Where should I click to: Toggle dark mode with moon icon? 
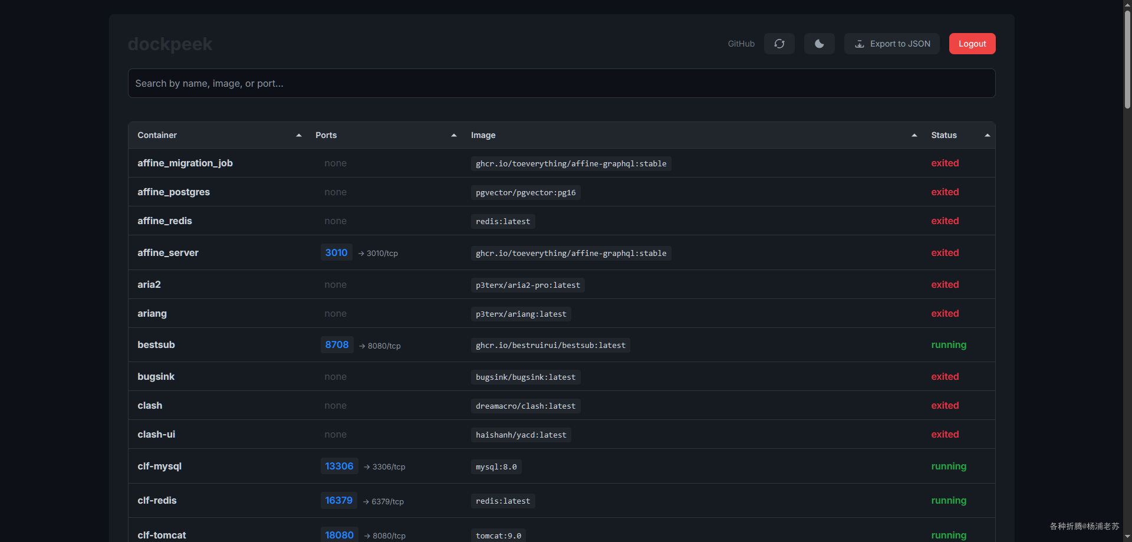click(x=819, y=44)
